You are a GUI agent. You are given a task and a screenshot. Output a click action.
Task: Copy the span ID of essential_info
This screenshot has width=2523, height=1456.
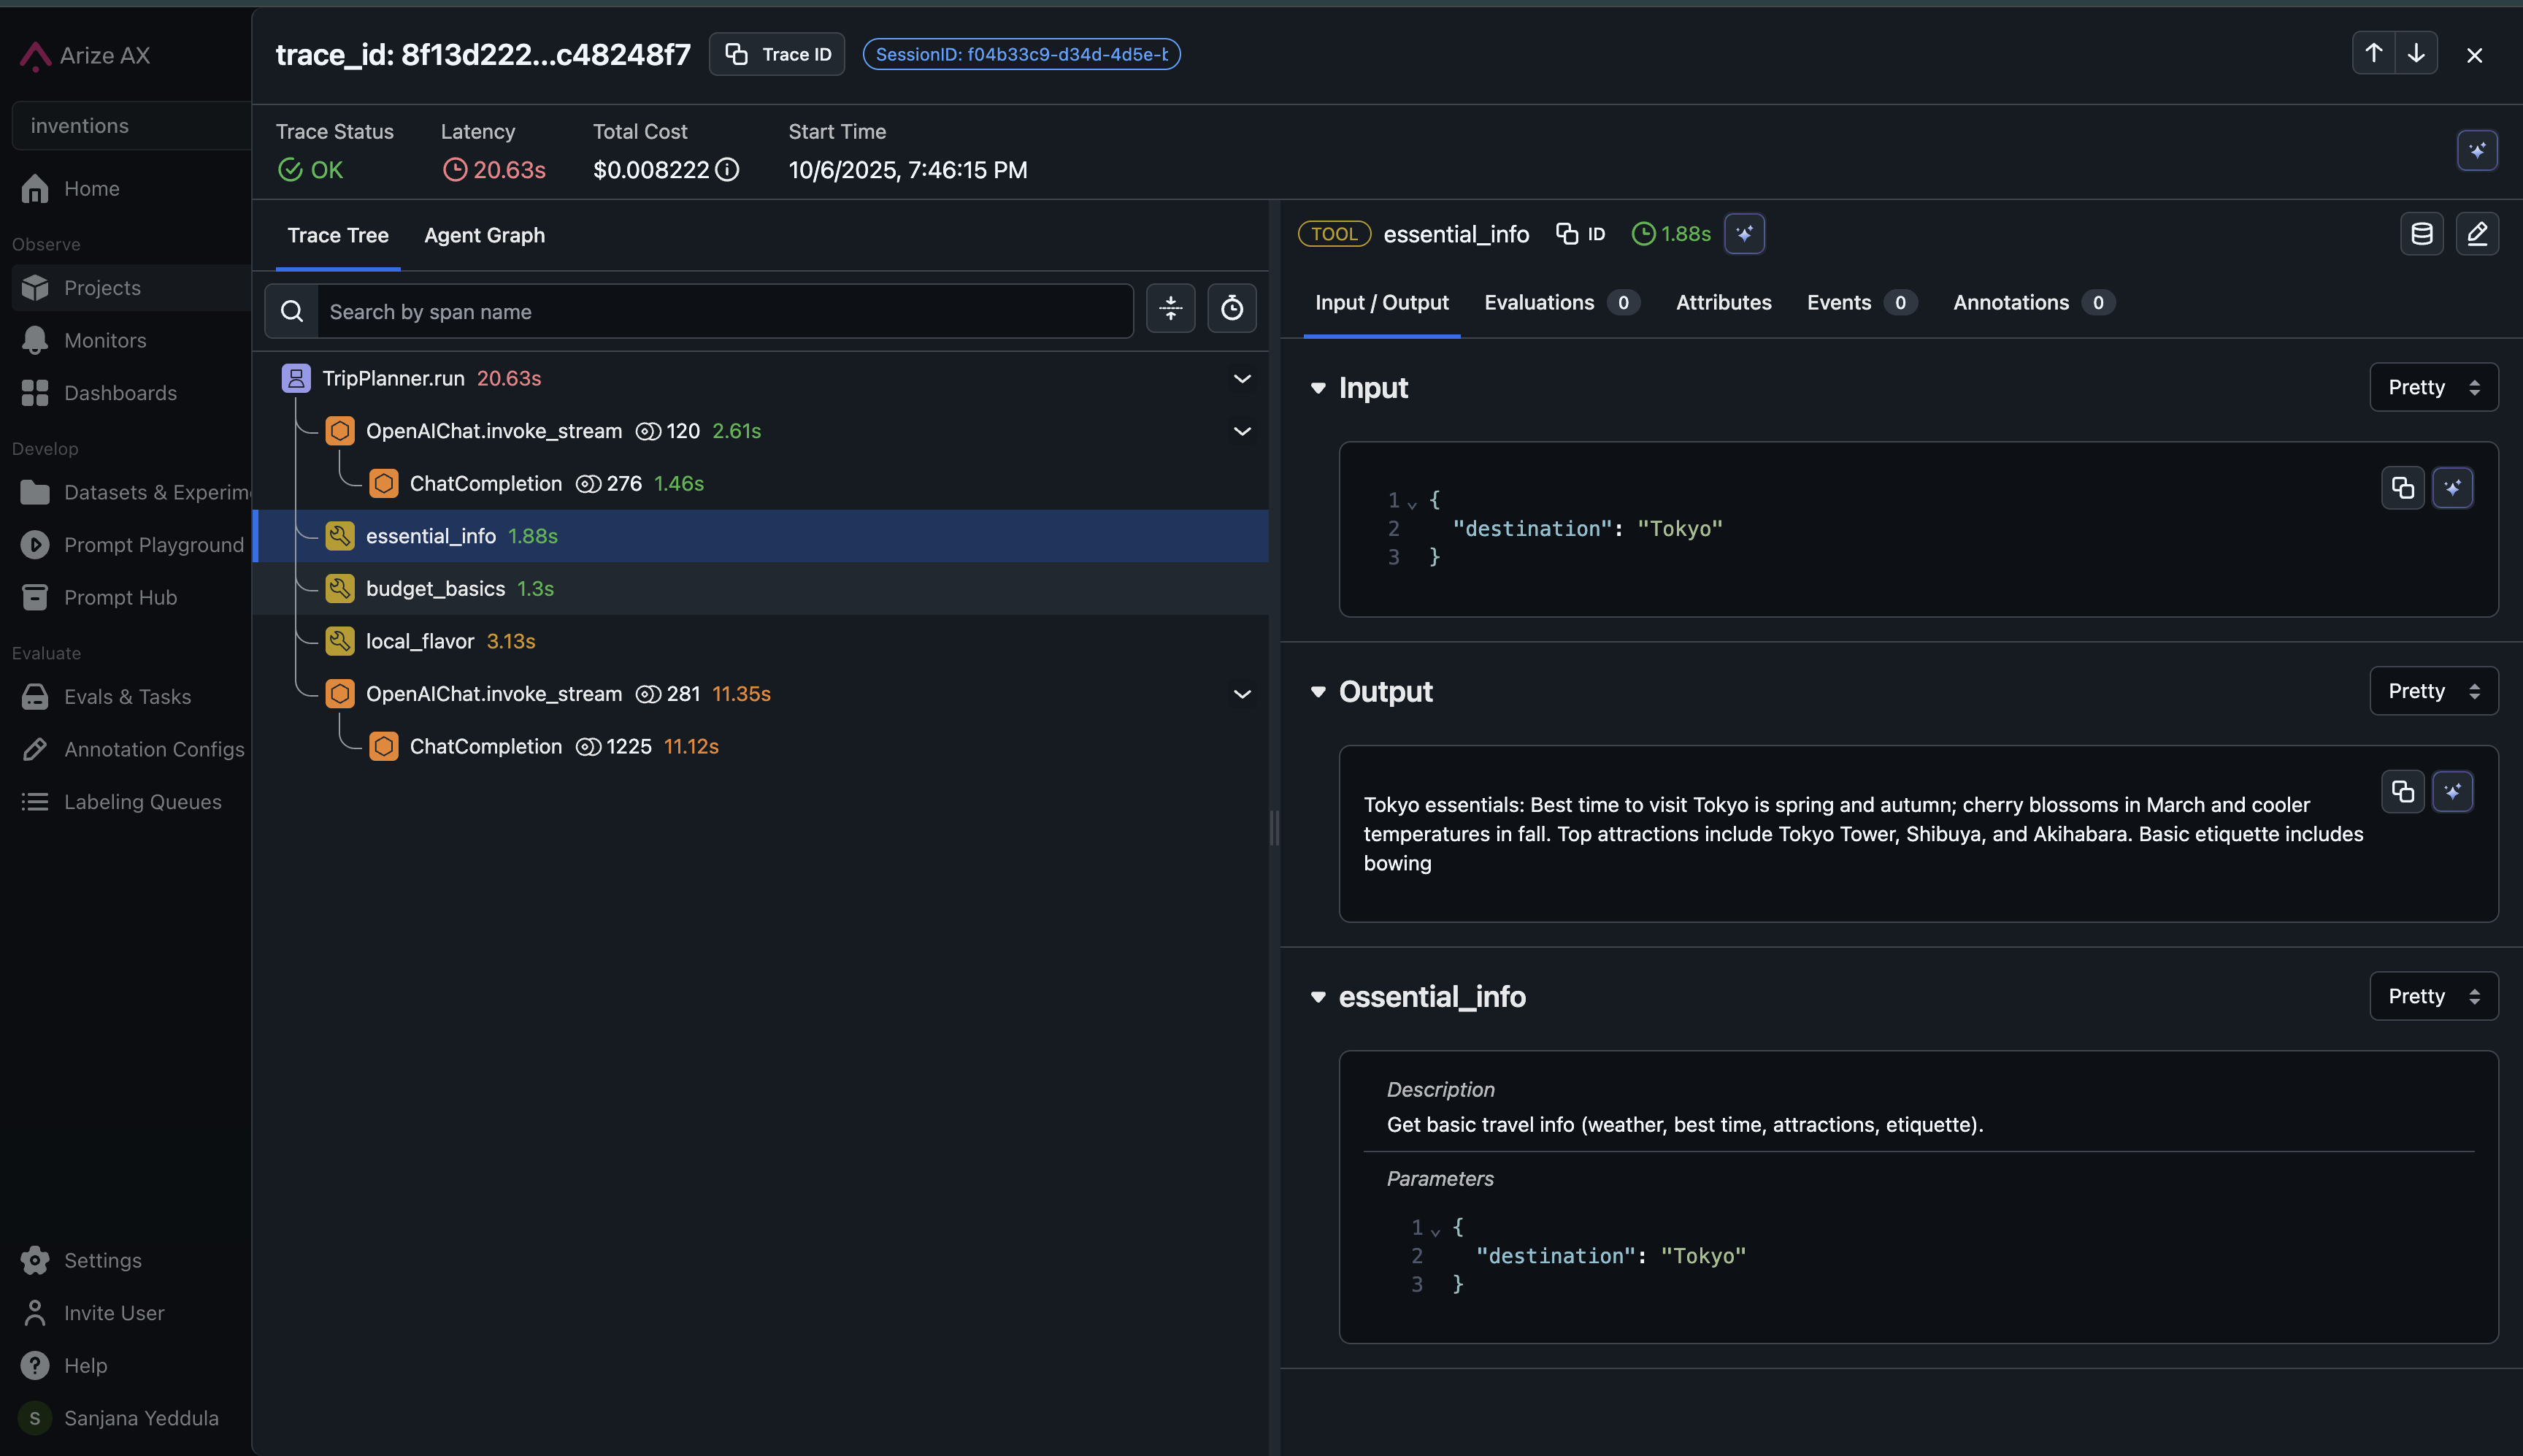(1581, 234)
